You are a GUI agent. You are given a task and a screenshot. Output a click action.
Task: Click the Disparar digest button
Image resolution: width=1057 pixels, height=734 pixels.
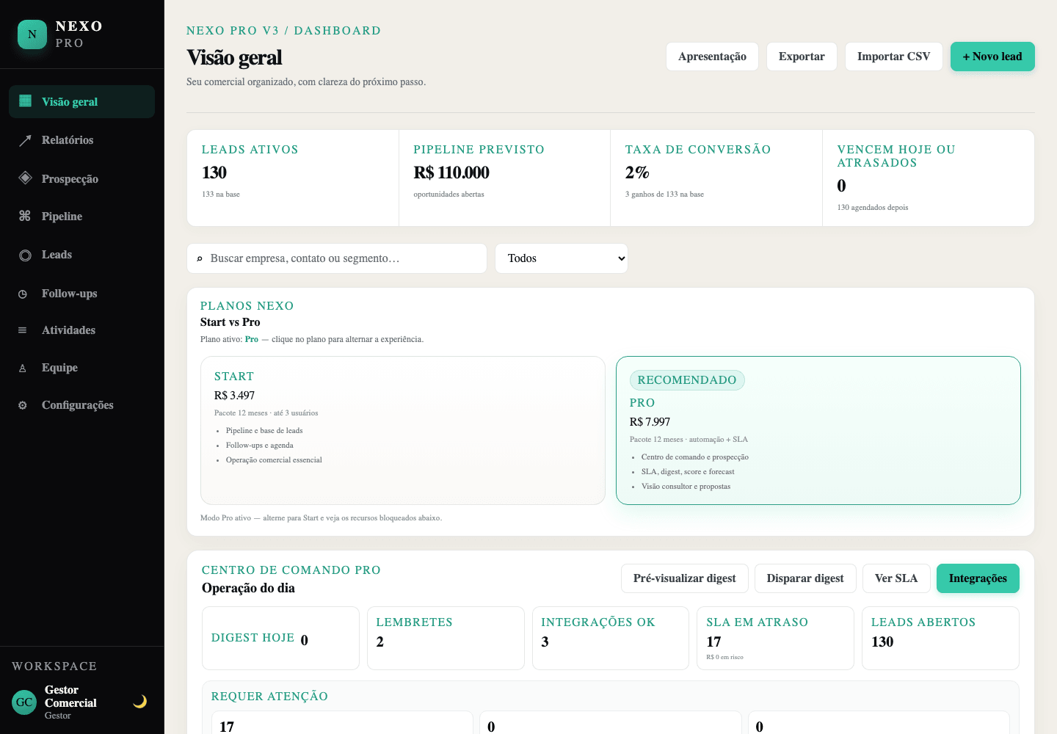pos(805,578)
